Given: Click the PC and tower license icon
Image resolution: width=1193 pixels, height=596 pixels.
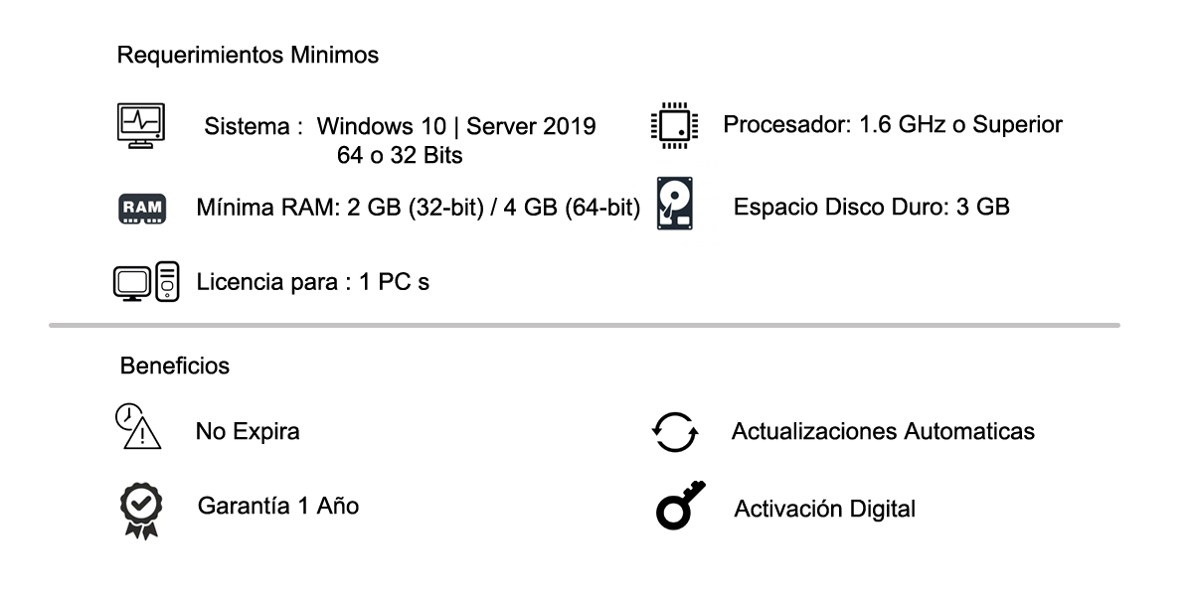Looking at the screenshot, I should (146, 282).
